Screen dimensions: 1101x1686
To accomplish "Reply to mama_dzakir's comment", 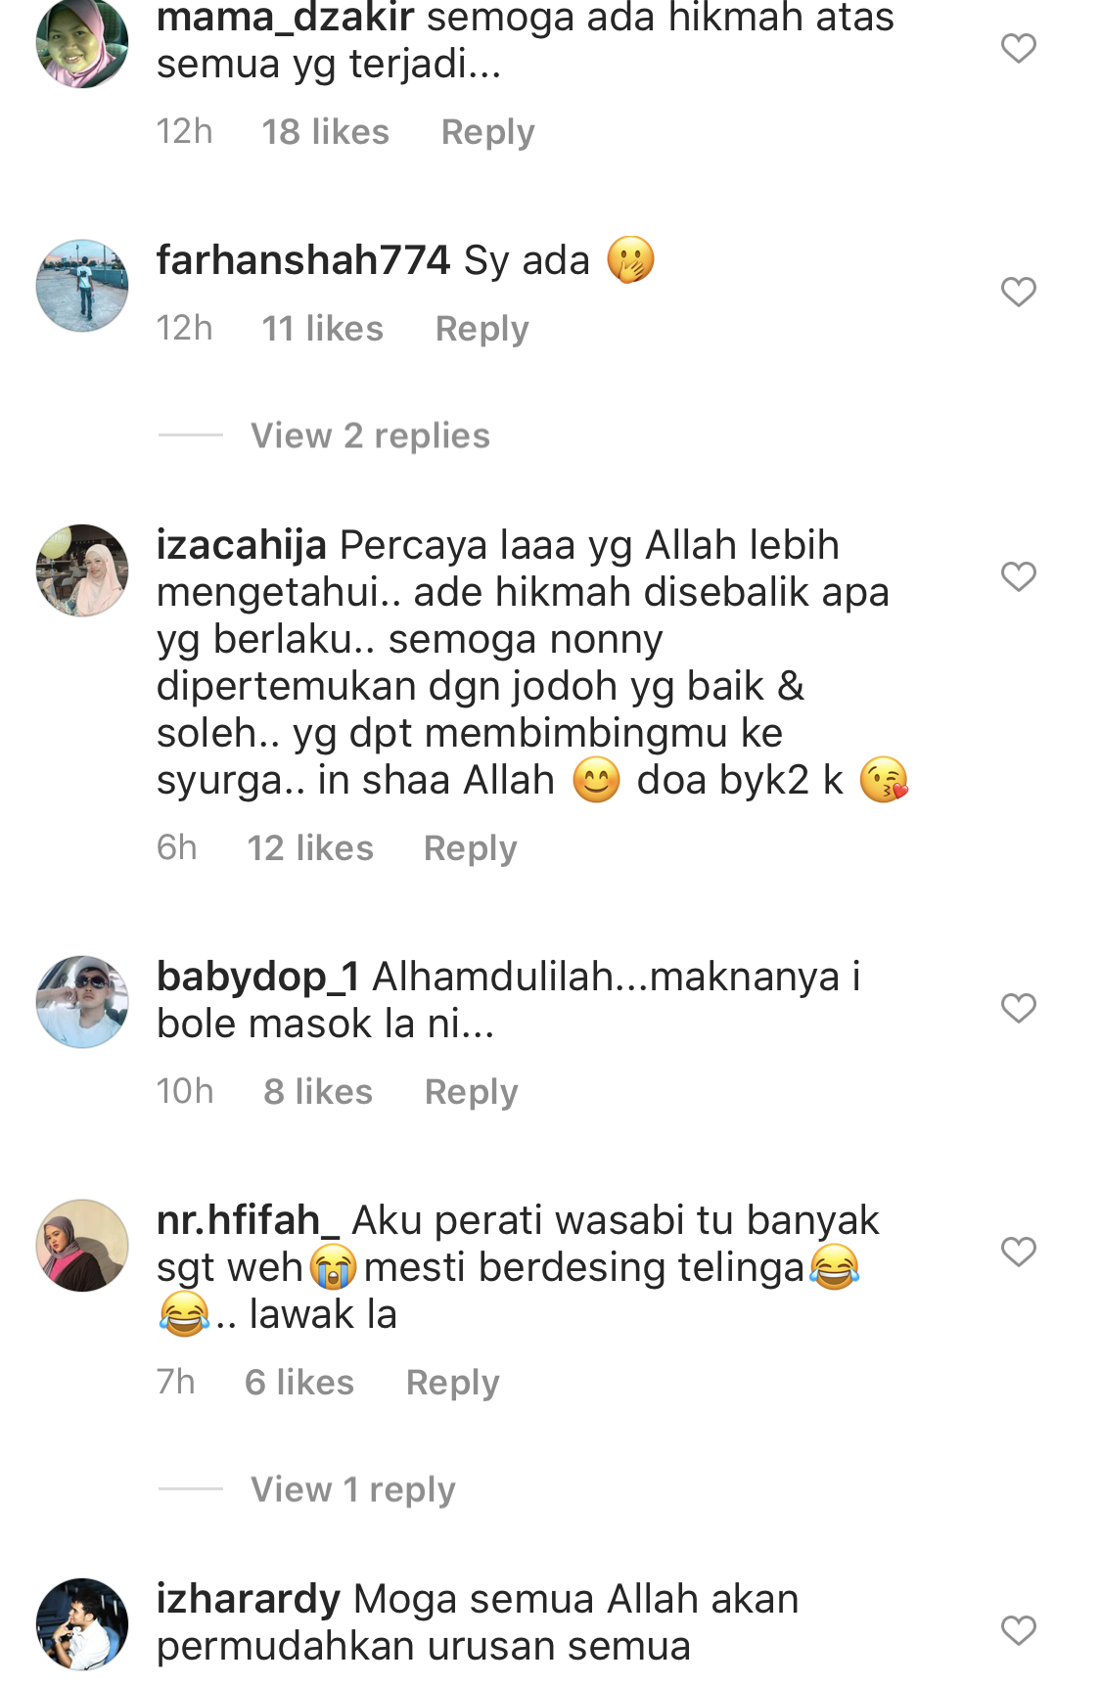I will point(487,132).
